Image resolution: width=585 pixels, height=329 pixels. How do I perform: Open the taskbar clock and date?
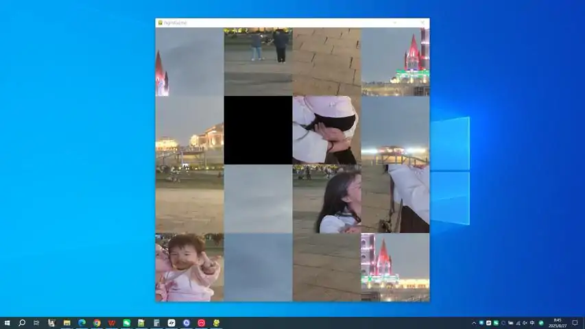pyautogui.click(x=557, y=322)
